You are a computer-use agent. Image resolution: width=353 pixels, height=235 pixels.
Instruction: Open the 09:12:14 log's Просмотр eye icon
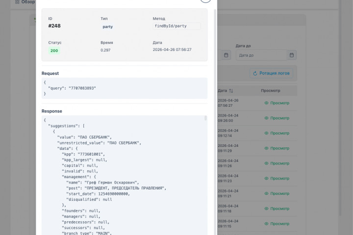point(267,133)
